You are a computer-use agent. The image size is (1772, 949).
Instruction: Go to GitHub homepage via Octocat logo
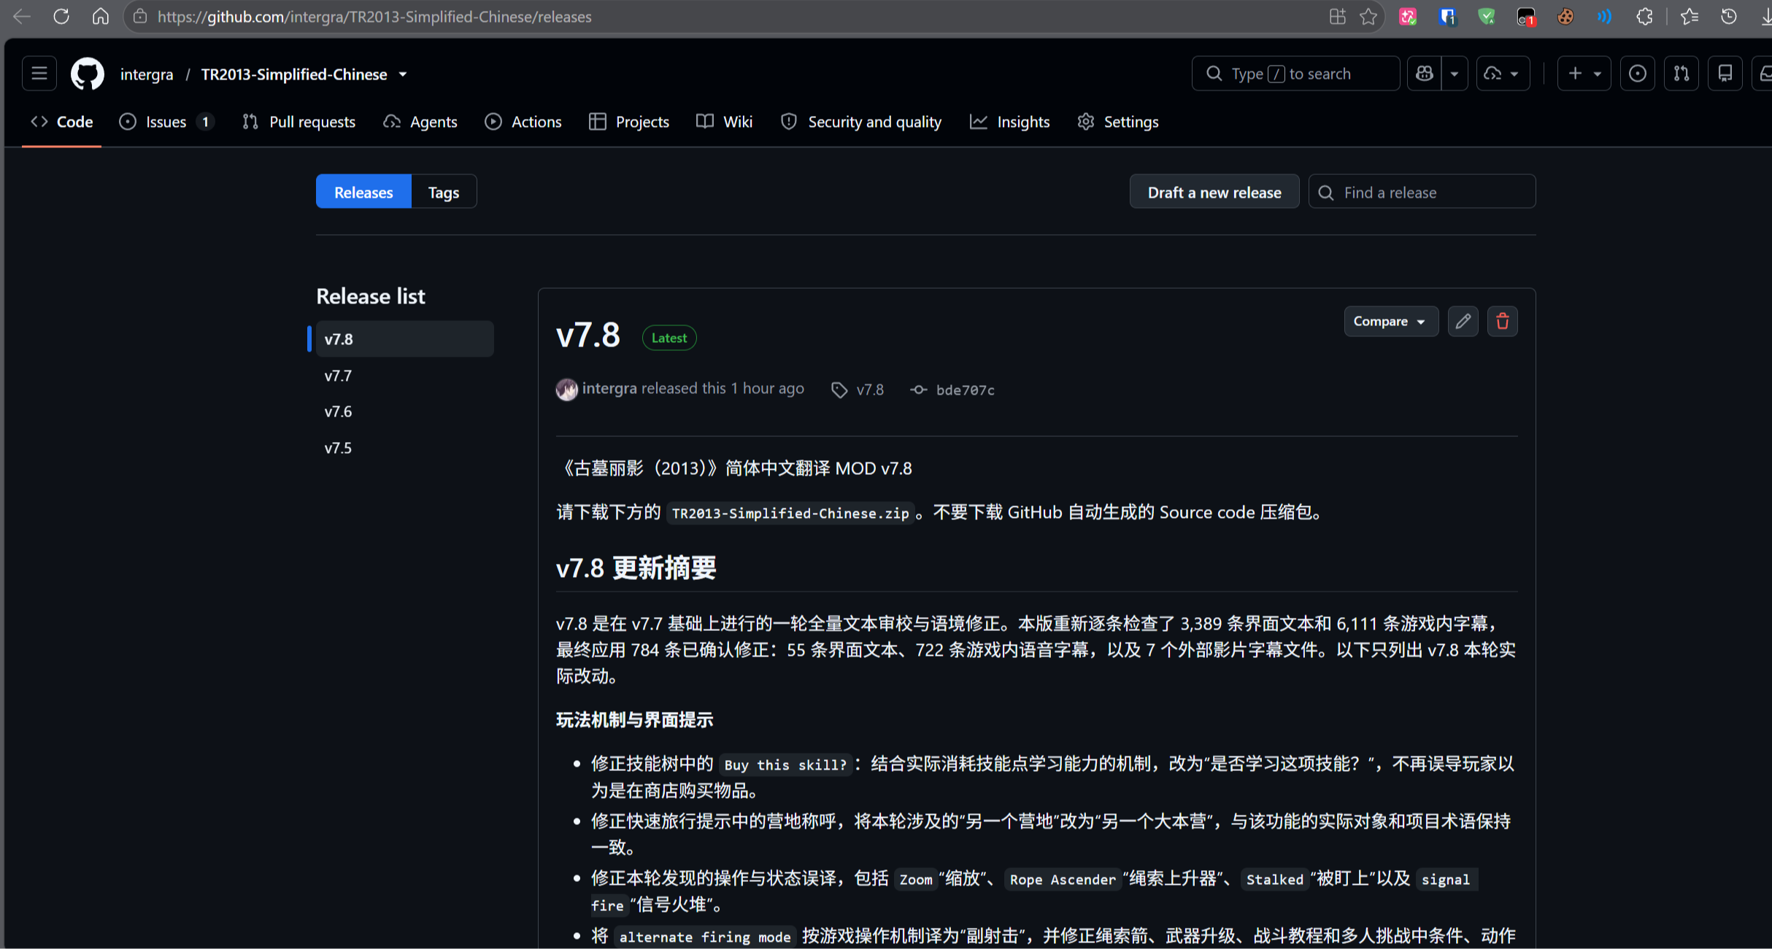pos(87,74)
